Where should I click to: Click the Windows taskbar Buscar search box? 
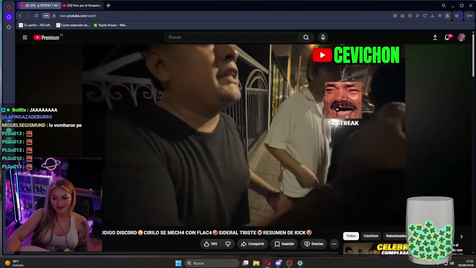[x=212, y=263]
